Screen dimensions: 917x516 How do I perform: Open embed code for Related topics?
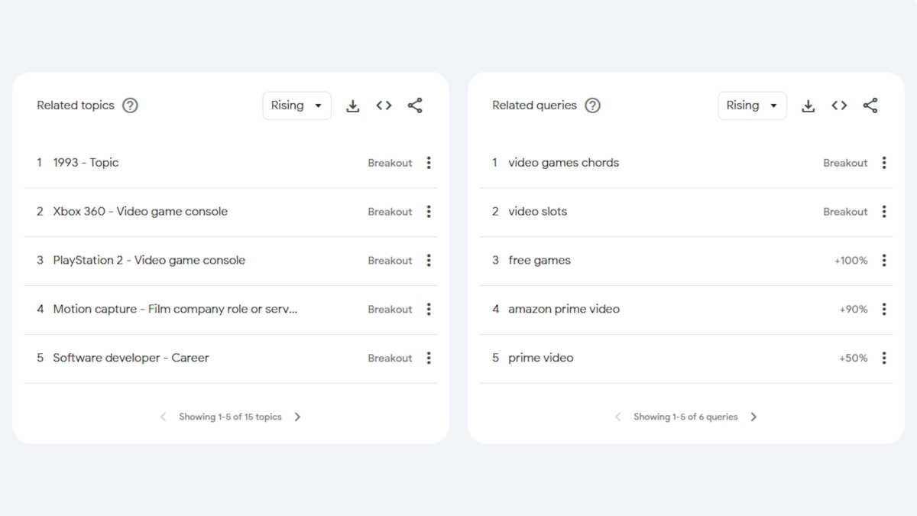(384, 105)
